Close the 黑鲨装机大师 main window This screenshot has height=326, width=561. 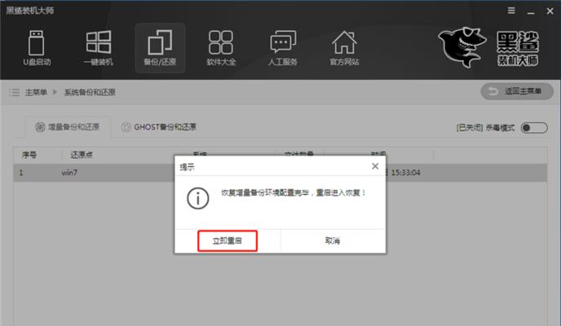(x=550, y=11)
